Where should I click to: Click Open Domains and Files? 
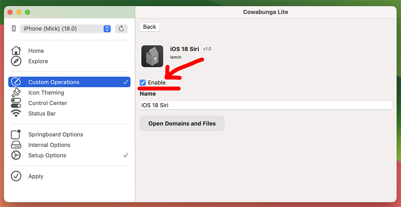[182, 124]
